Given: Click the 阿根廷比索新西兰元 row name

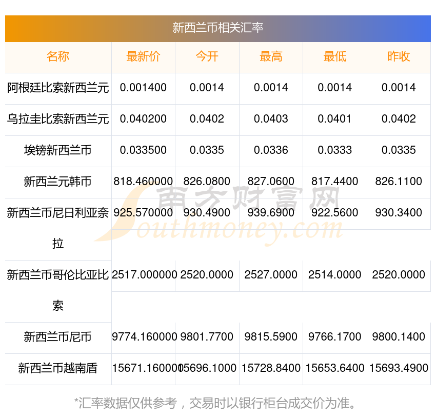Looking at the screenshot, I should click(x=58, y=88).
